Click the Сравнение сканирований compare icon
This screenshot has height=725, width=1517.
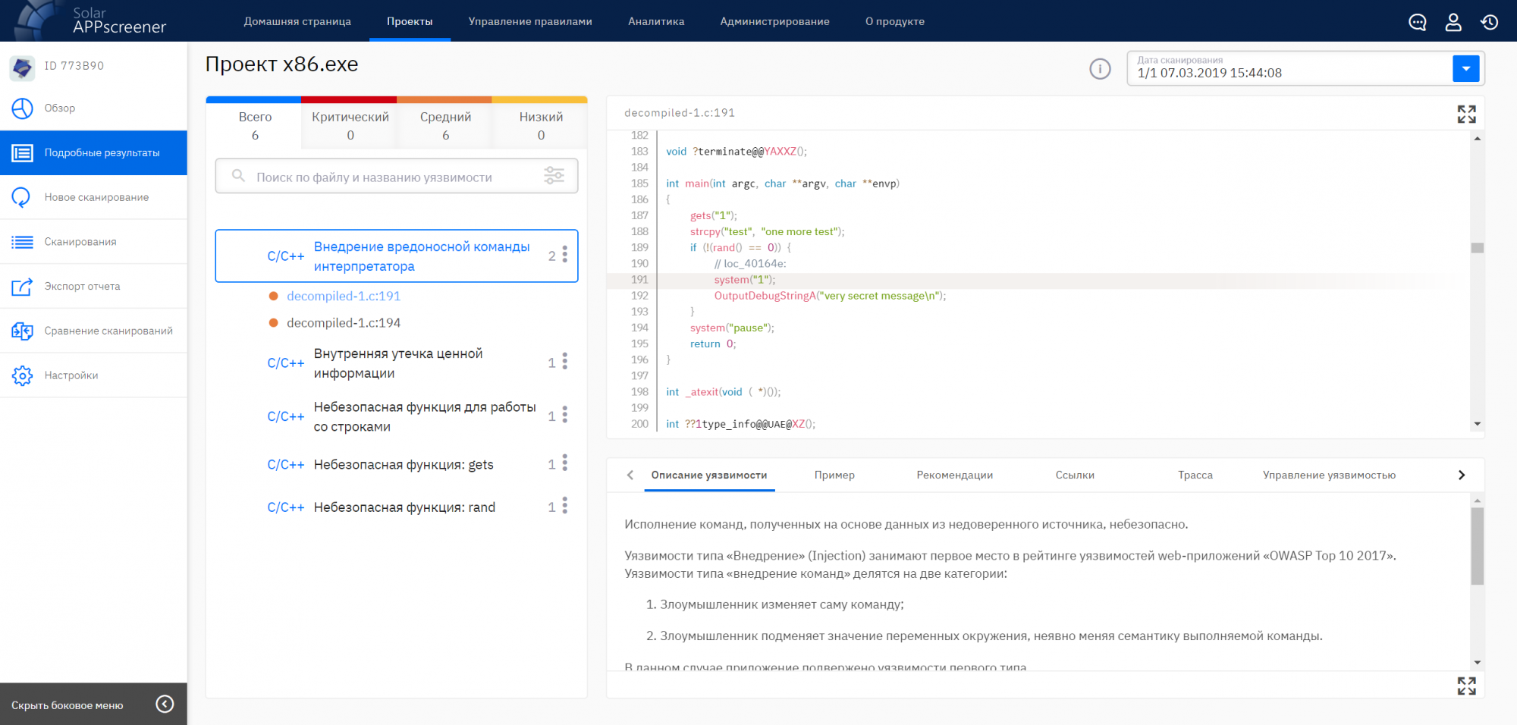point(22,331)
